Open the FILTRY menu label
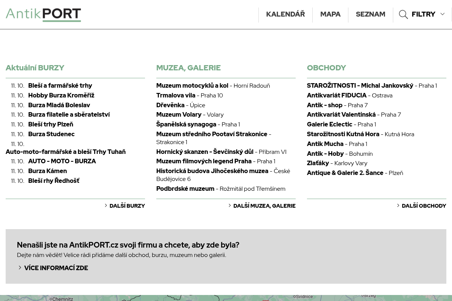 [x=423, y=14]
